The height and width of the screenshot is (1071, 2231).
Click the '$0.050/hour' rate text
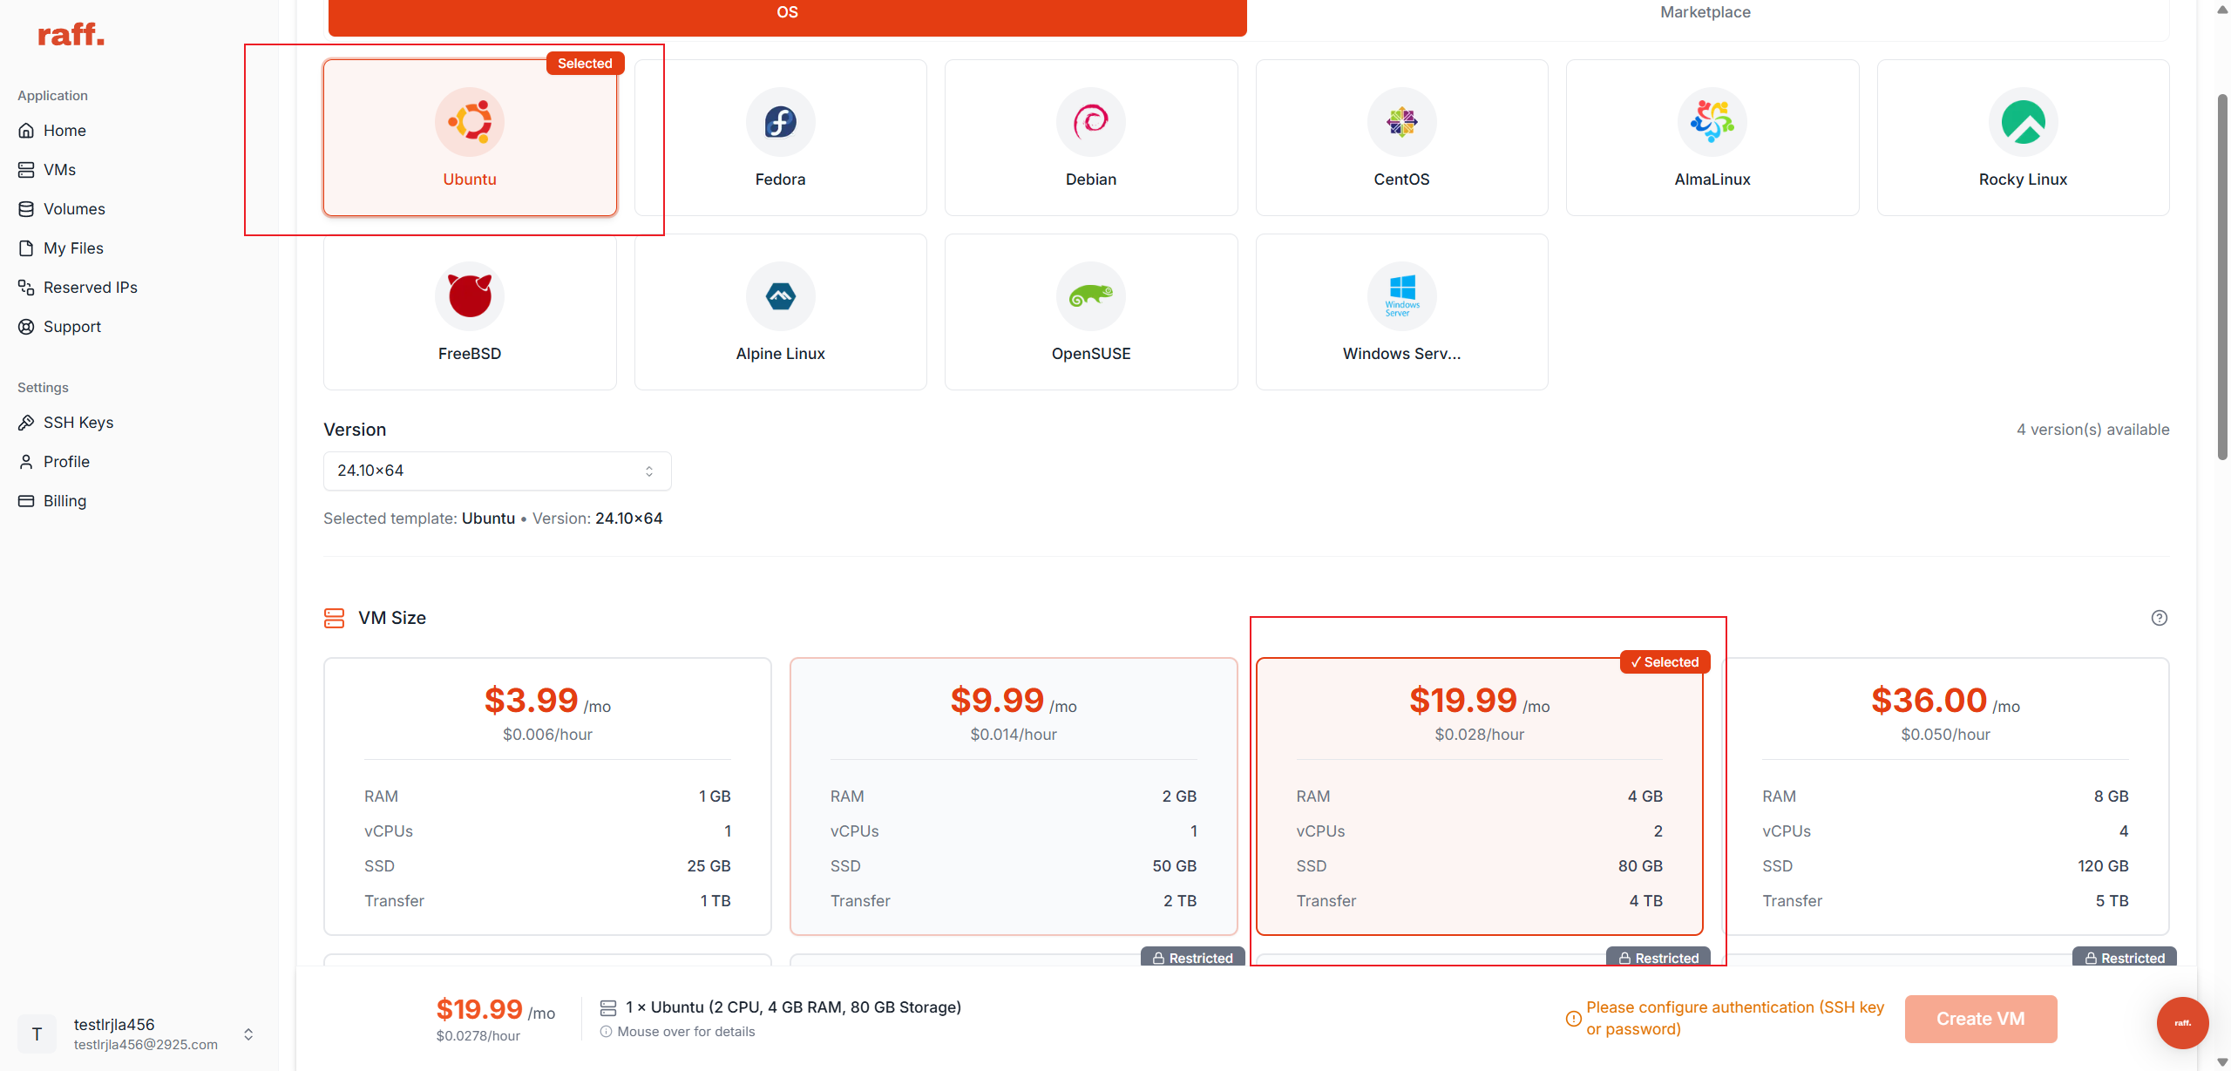(x=1946, y=735)
